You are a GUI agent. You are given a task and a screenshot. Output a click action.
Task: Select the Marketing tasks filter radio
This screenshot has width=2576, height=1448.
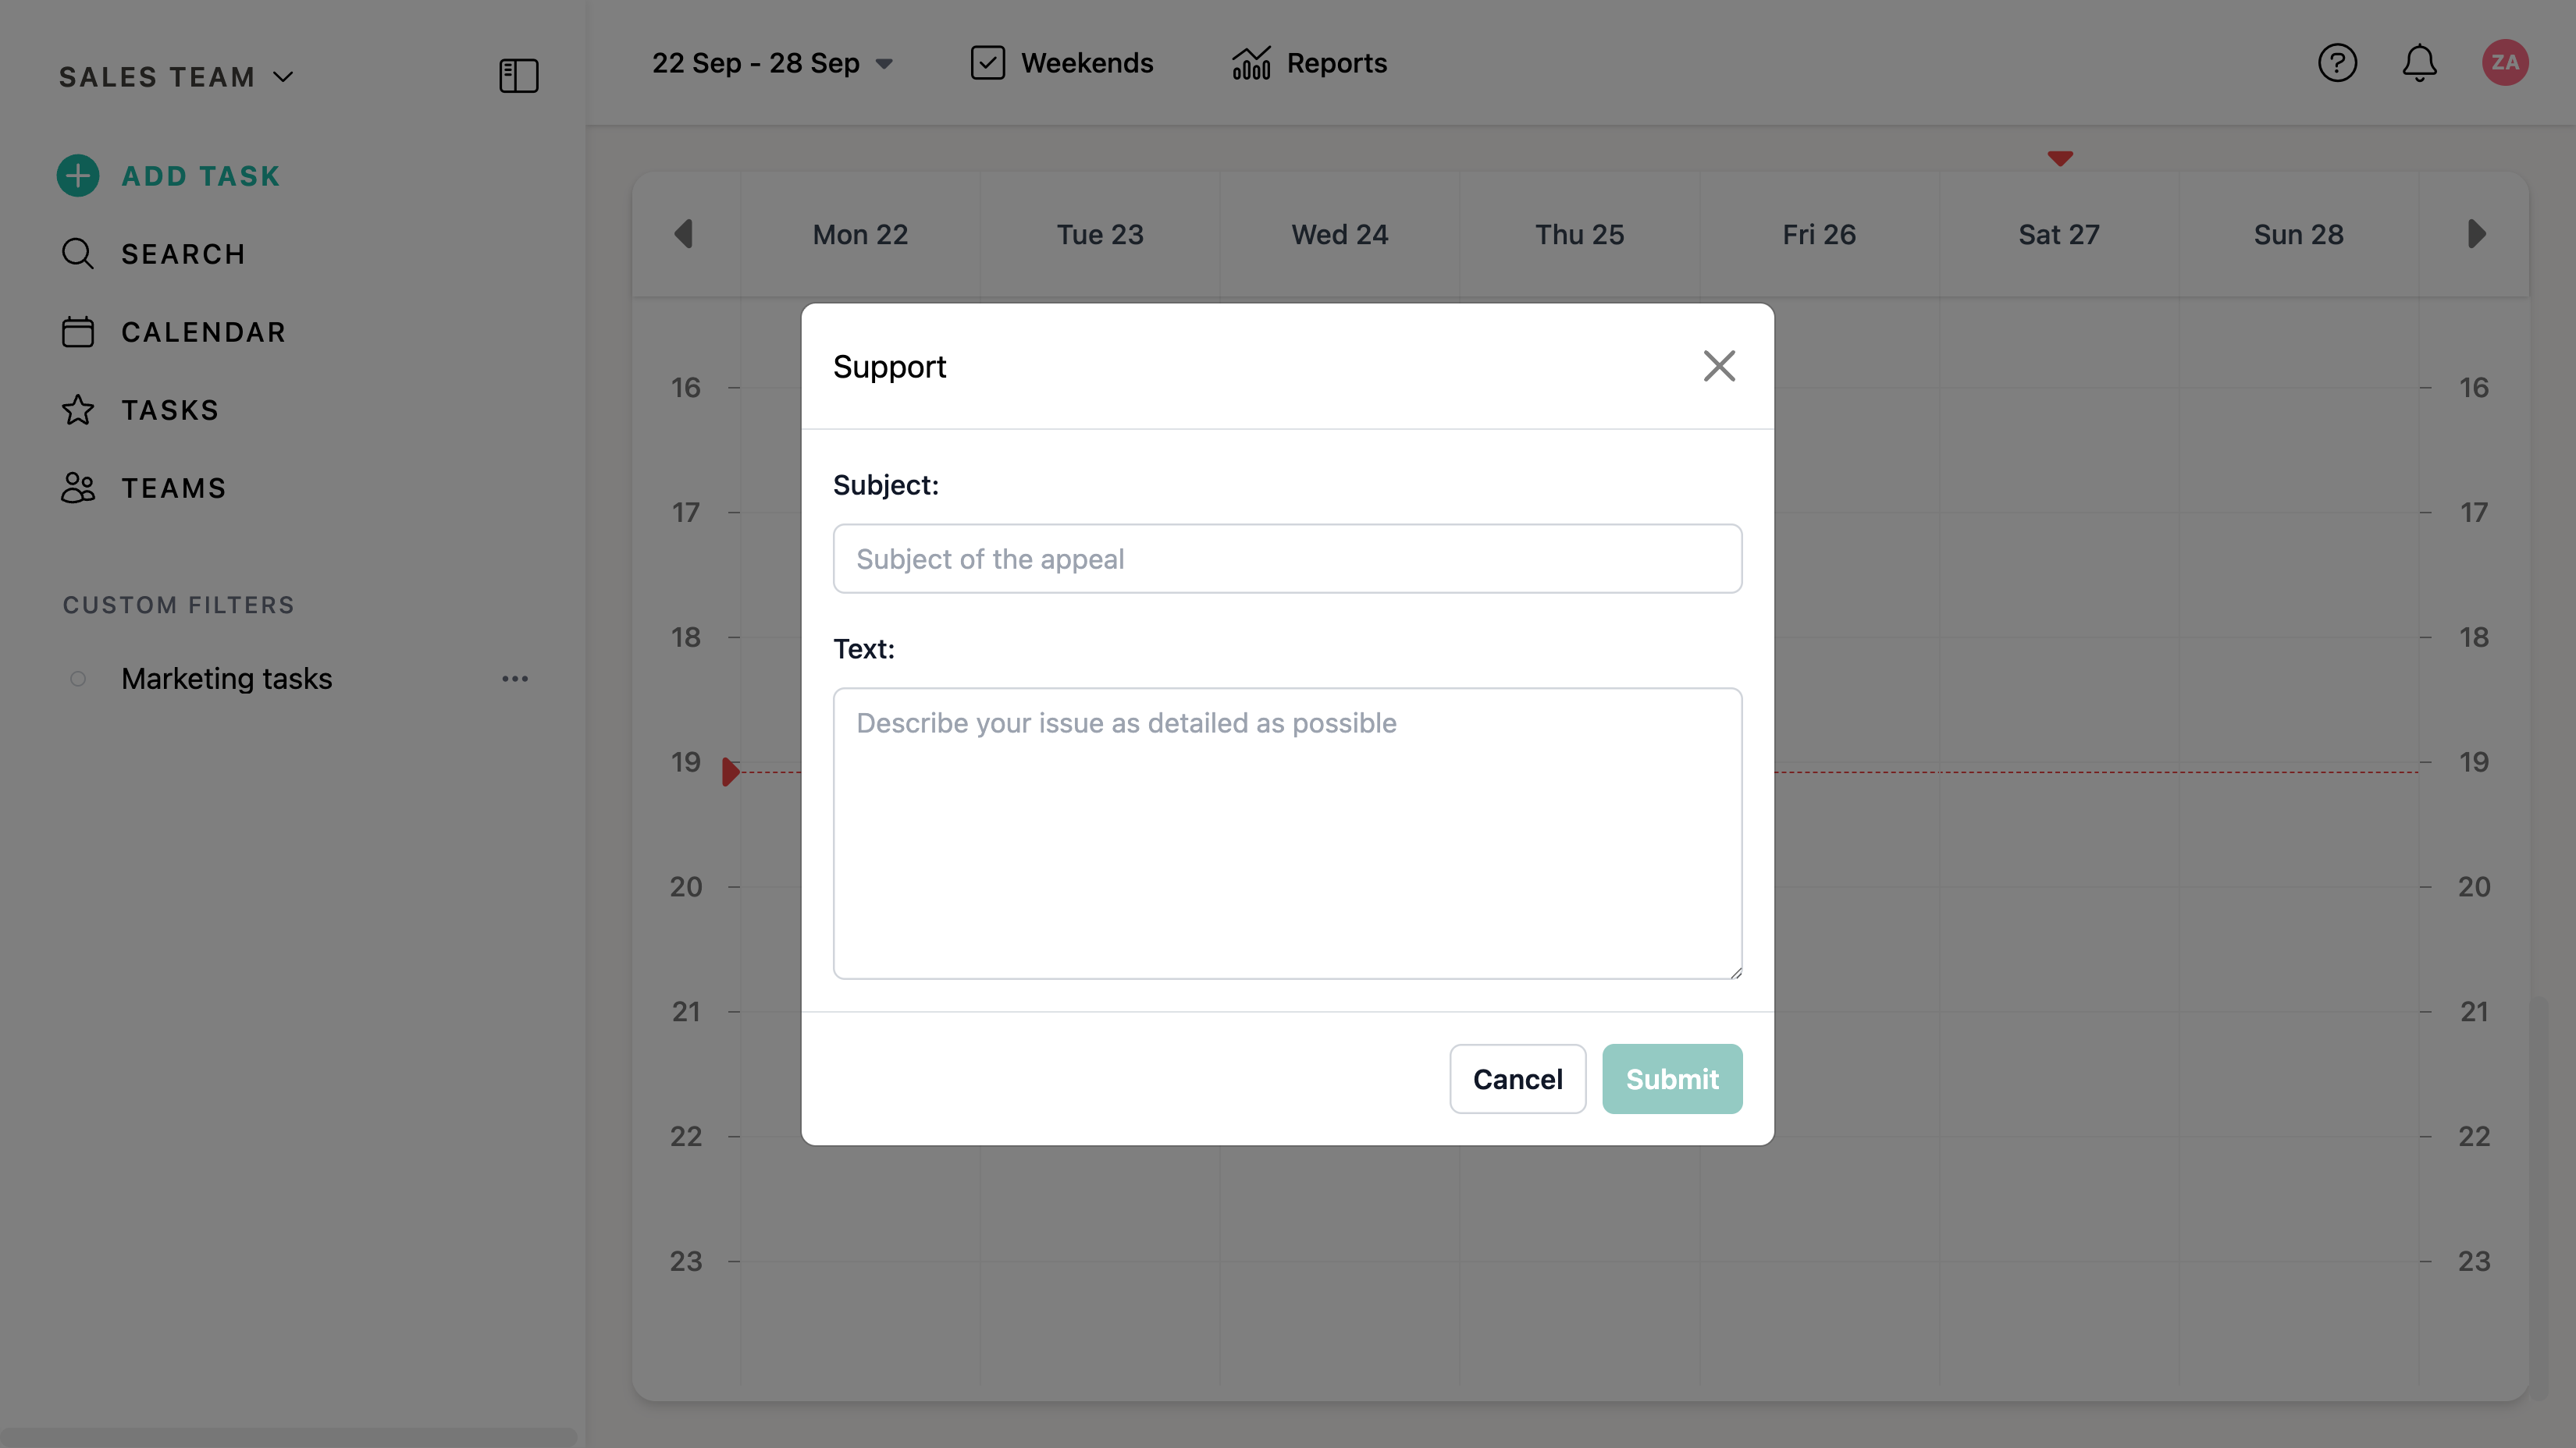coord(78,679)
